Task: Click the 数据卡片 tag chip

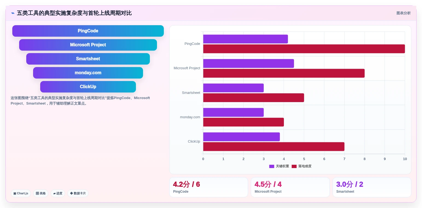Action: pos(78,193)
